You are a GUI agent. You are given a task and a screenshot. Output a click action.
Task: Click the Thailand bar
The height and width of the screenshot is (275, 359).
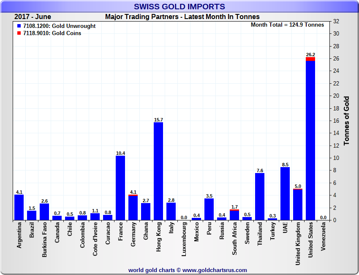(260, 197)
